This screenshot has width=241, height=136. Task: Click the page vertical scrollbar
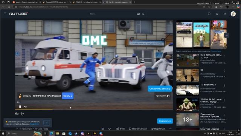point(240,37)
